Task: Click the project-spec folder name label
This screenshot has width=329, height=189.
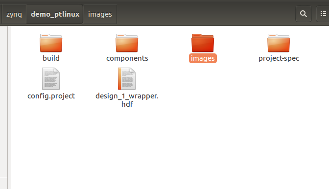Action: pos(279,58)
